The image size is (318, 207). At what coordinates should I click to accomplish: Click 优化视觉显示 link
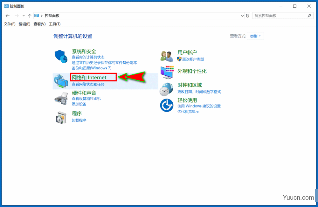188,112
